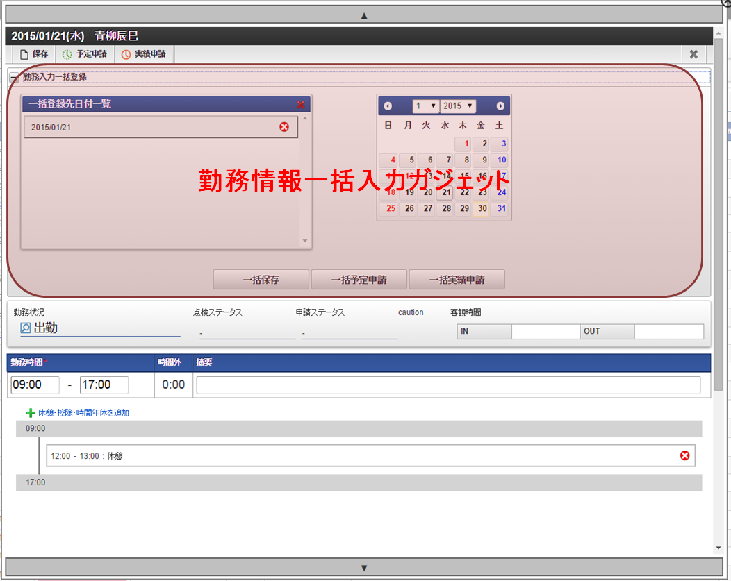Click the 一括保存 button
The width and height of the screenshot is (731, 581).
[x=261, y=279]
